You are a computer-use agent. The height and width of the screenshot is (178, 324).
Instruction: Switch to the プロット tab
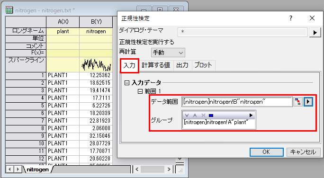[203, 65]
